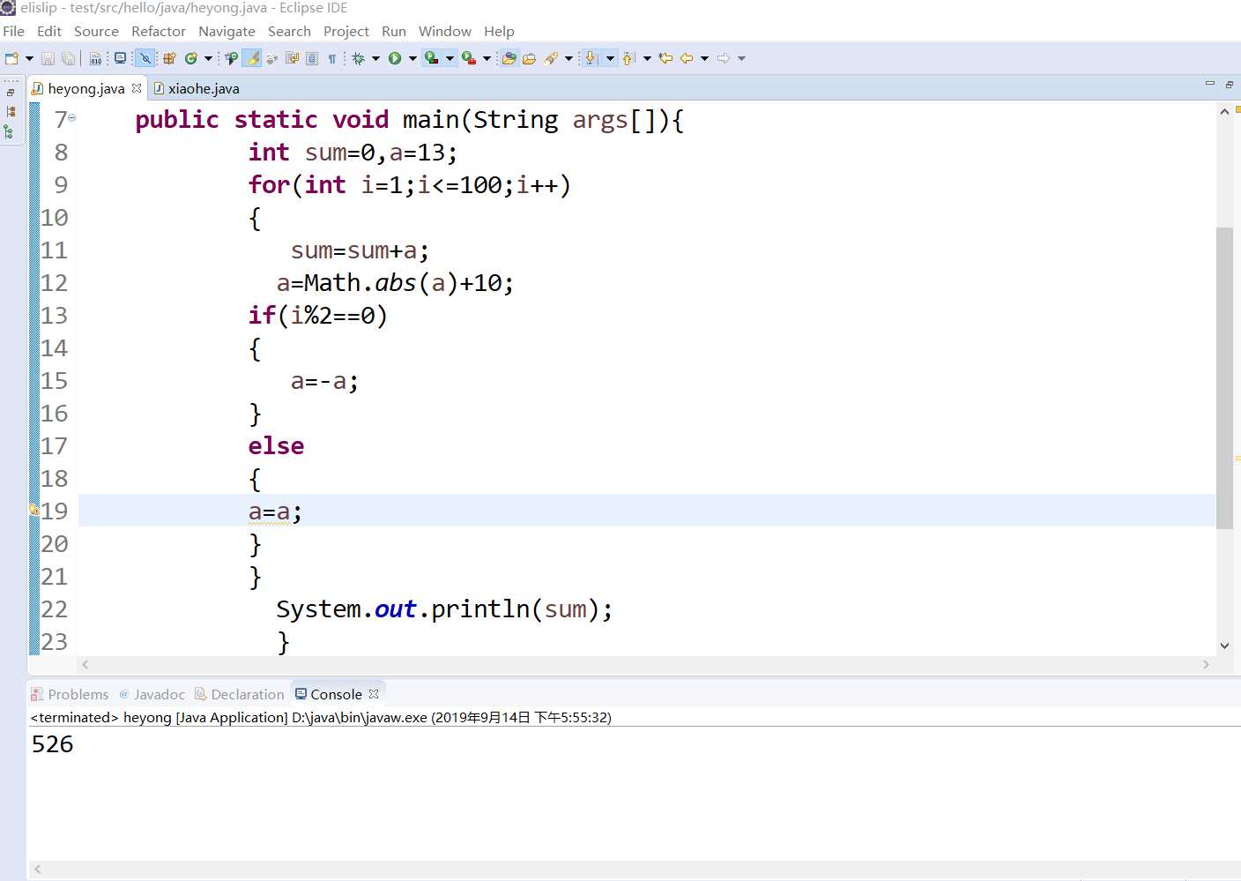
Task: Toggle Show Whitespace Characters pilcrow
Action: point(332,58)
